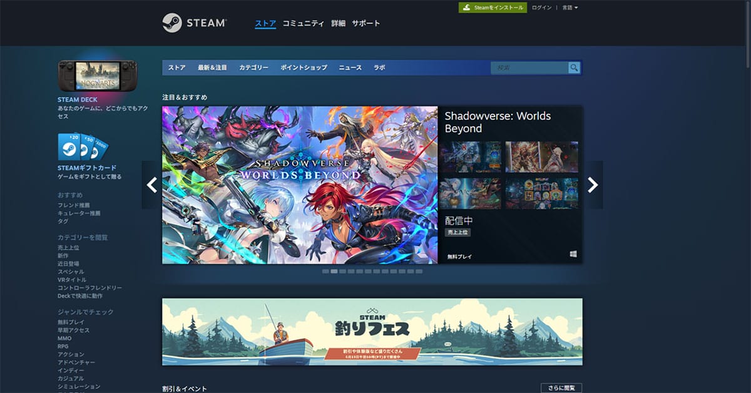
Task: Open MMO genre in sidebar
Action: click(64, 339)
